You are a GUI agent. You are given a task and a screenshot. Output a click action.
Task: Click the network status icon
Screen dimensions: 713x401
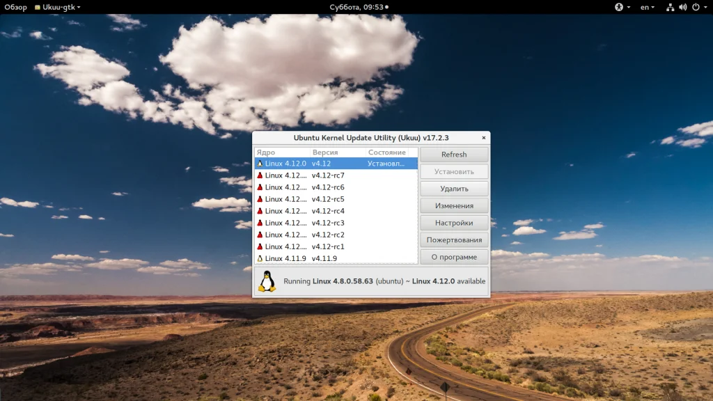click(670, 7)
